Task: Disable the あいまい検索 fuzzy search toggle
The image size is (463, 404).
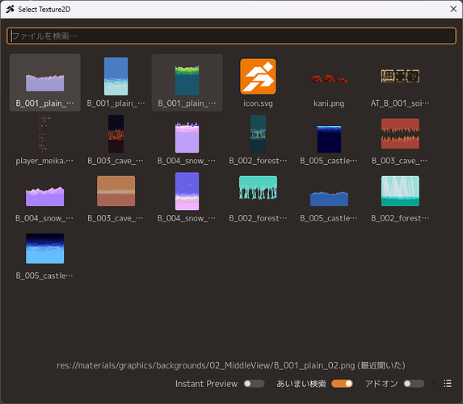Action: (x=342, y=384)
